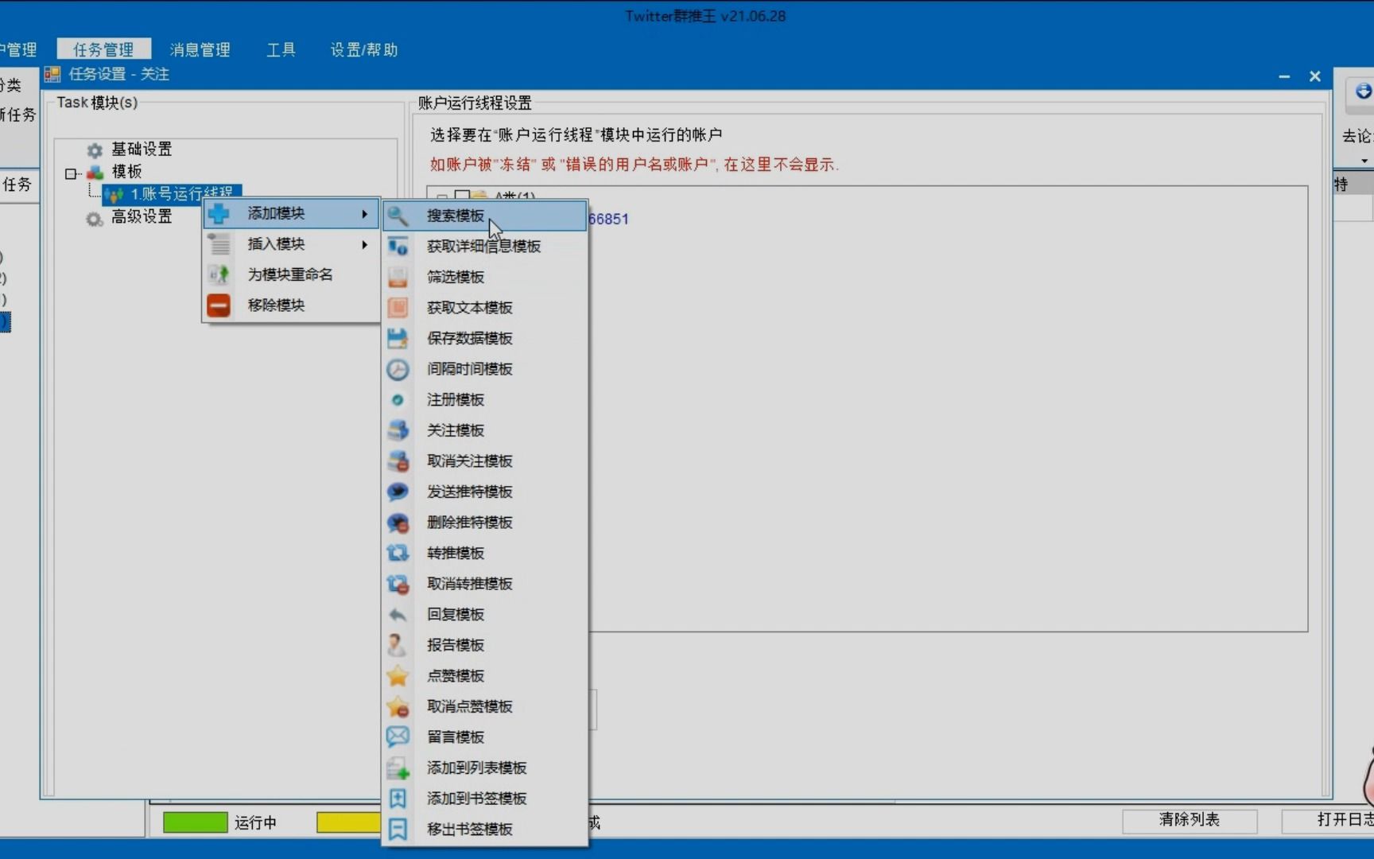
Task: Click the 删除推特模板 icon
Action: coord(398,523)
